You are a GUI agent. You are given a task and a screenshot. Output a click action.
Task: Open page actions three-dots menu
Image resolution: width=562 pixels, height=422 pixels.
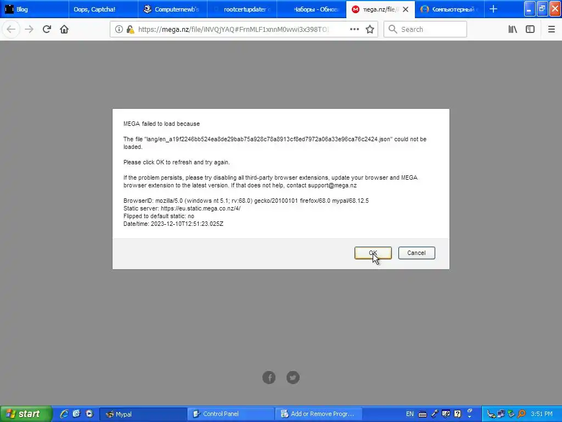(355, 30)
